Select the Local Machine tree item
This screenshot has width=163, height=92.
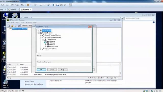coord(47,31)
